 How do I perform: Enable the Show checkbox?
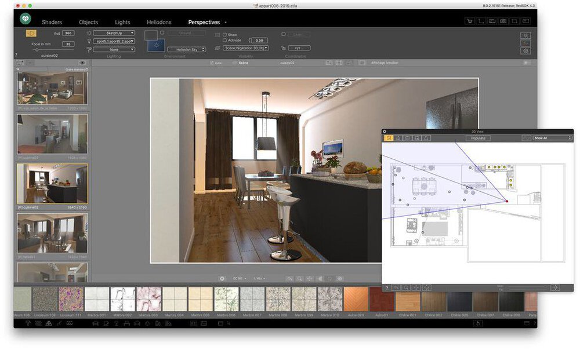225,35
